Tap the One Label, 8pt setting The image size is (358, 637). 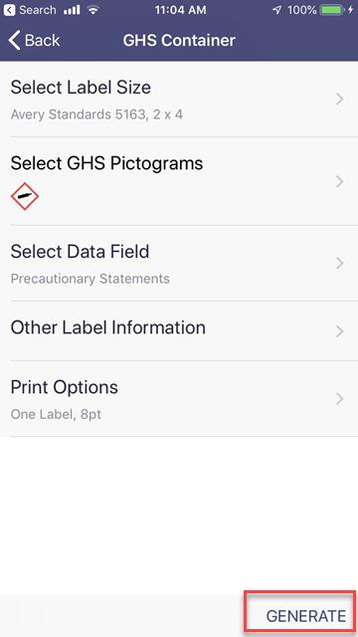click(56, 414)
